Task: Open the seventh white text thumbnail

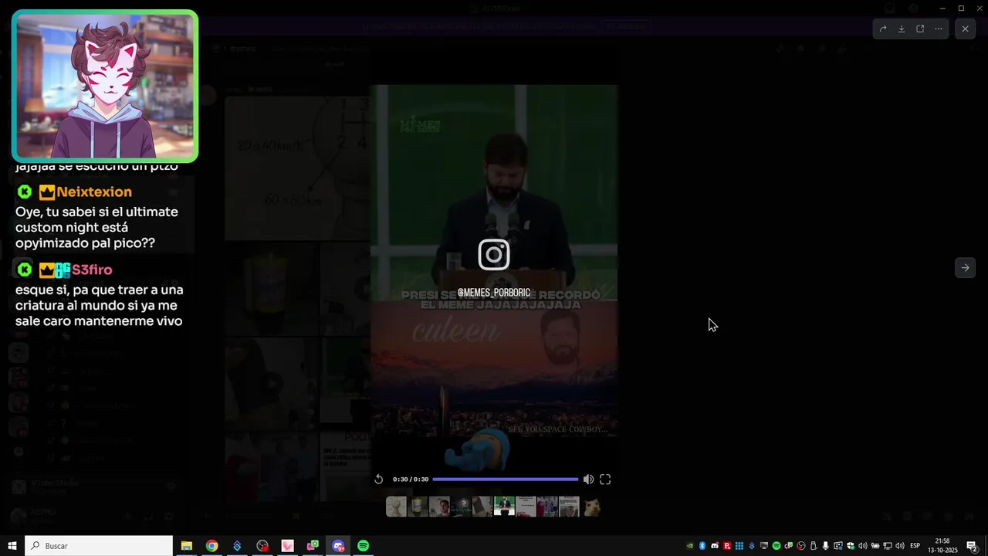Action: 526,507
